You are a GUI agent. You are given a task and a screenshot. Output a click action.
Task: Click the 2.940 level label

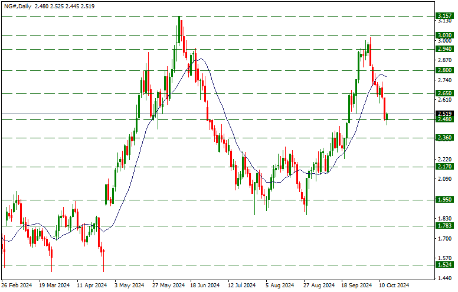pyautogui.click(x=444, y=49)
